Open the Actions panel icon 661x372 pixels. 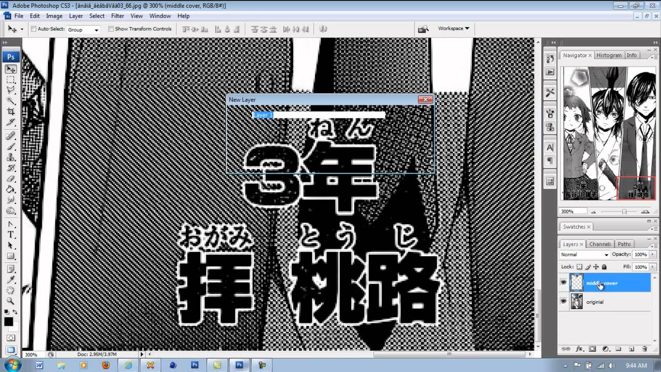coord(550,72)
